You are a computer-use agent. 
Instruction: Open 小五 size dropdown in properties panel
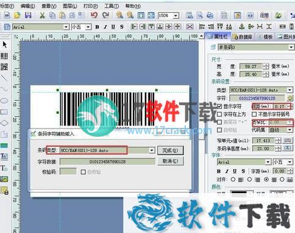tap(289, 162)
